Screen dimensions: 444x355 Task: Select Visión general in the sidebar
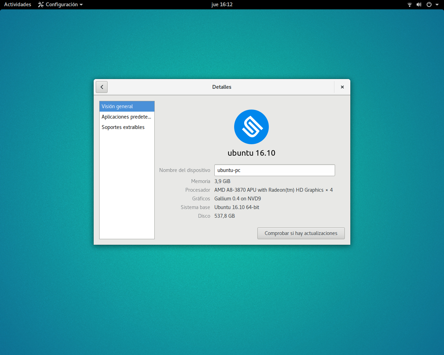(x=127, y=106)
